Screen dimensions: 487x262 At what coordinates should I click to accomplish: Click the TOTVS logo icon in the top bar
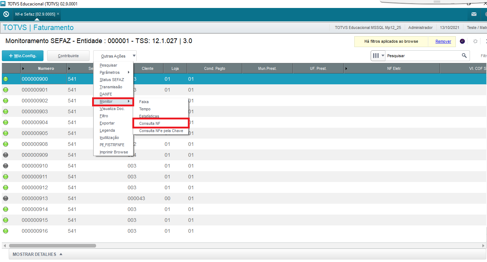coord(6,14)
